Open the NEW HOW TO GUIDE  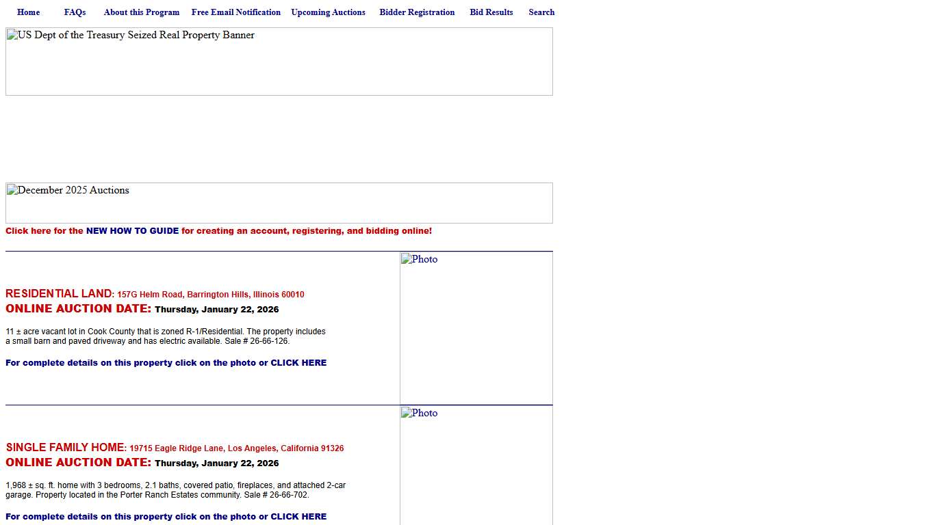tap(132, 230)
